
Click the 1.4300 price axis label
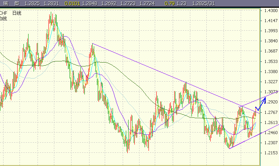click(x=271, y=10)
